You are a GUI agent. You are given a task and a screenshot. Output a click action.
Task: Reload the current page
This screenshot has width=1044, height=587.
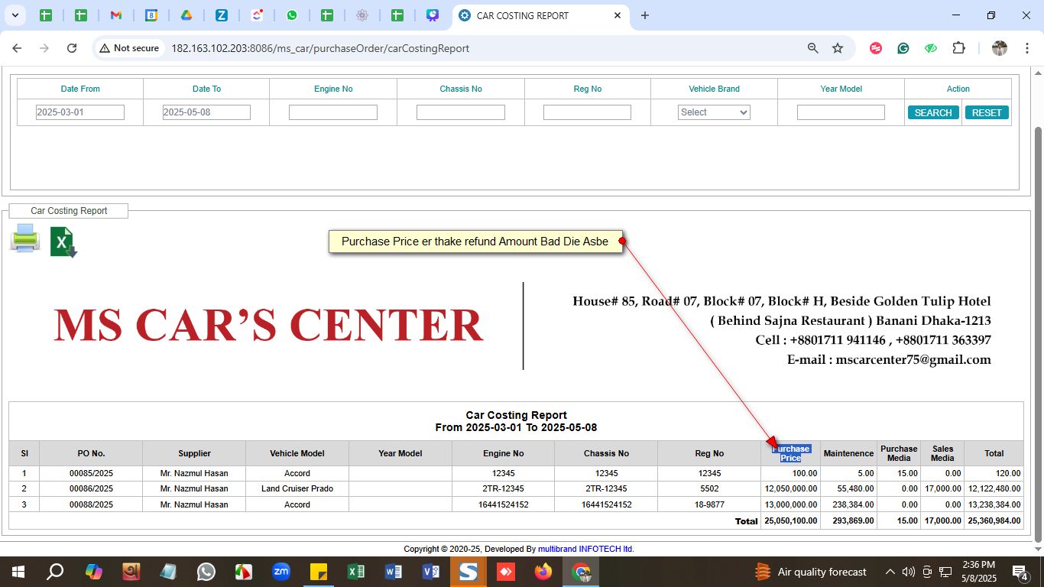tap(72, 48)
